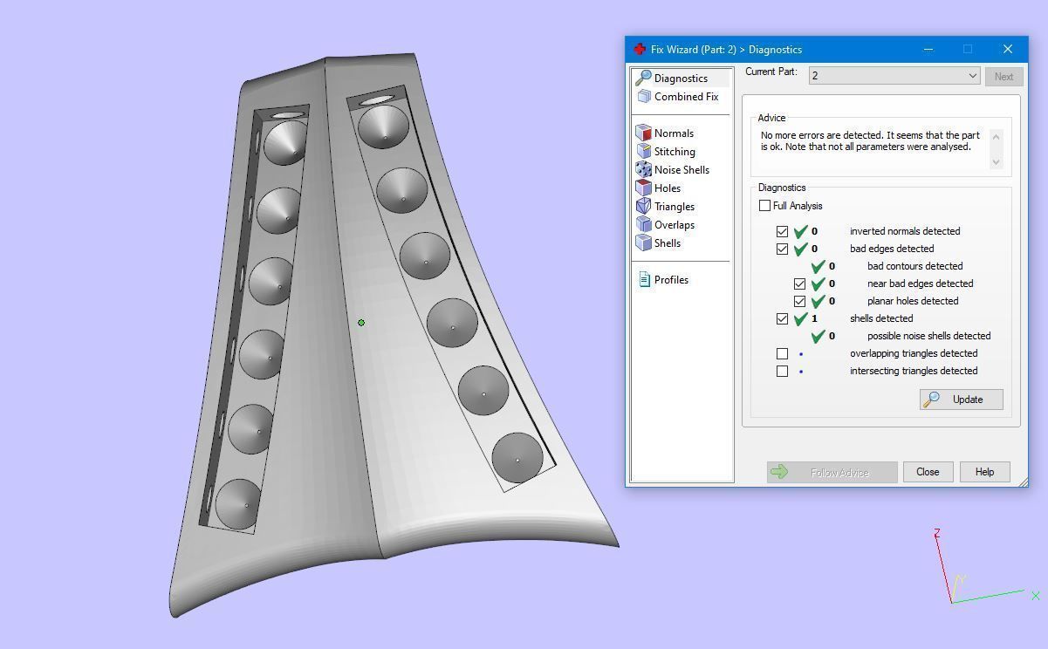Viewport: 1048px width, 649px height.
Task: Enable intersecting triangles detection checkbox
Action: pos(782,371)
